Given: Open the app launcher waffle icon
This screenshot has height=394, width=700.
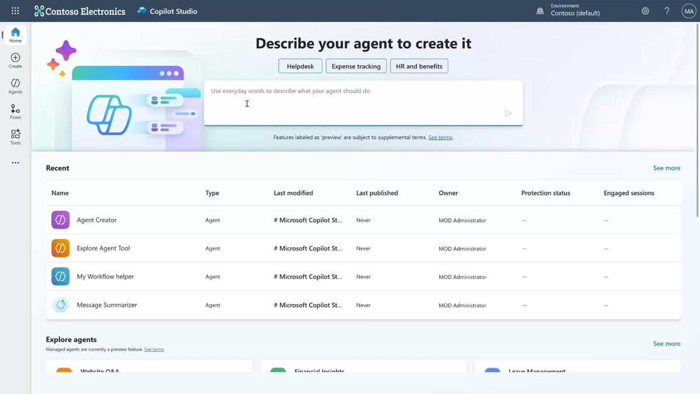Looking at the screenshot, I should pos(15,11).
